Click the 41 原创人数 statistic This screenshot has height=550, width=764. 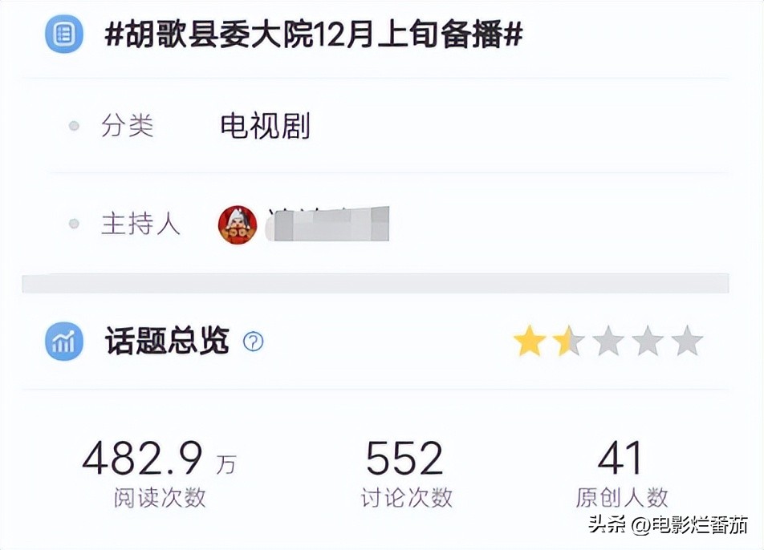tap(621, 474)
